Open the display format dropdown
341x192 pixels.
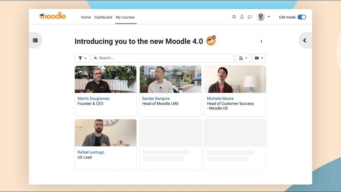[259, 58]
